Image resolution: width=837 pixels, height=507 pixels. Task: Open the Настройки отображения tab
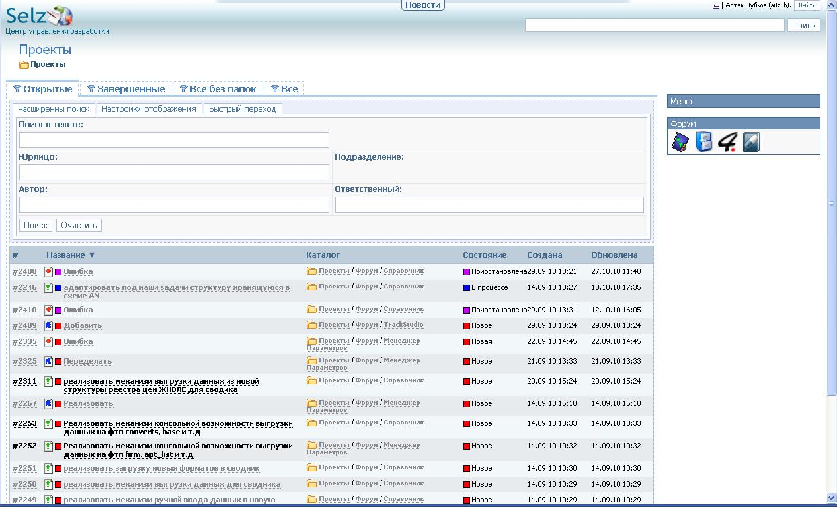[149, 109]
